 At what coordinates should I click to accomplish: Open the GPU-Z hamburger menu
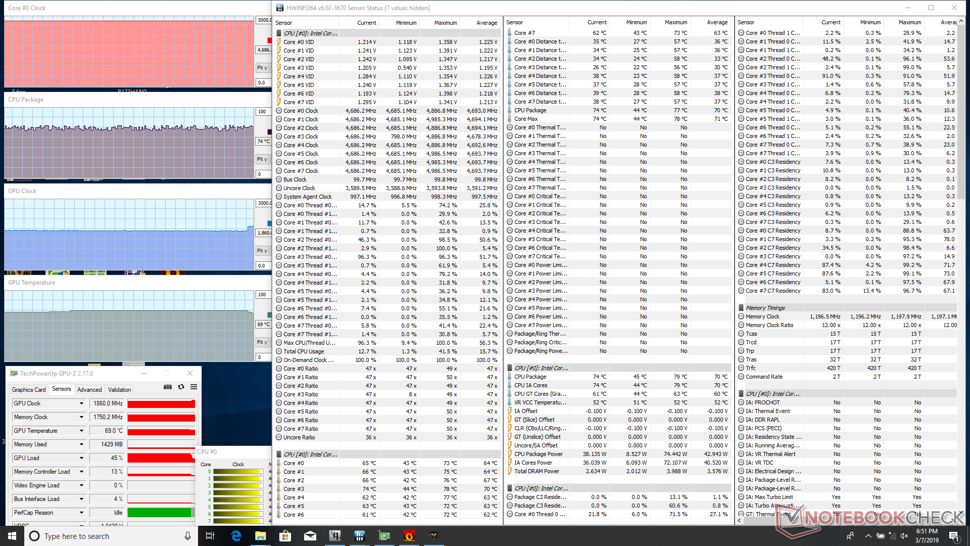point(193,387)
